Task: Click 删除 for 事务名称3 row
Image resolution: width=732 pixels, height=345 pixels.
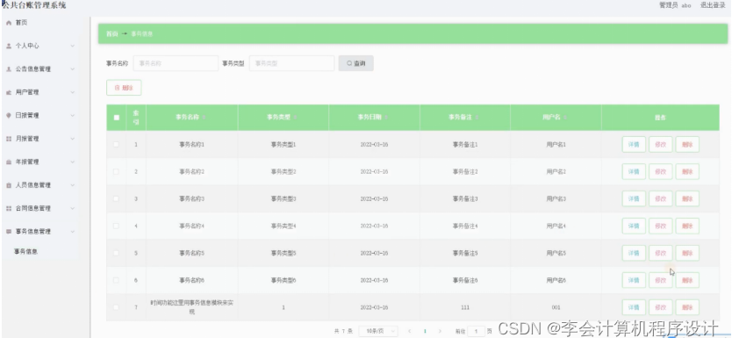Action: click(x=687, y=199)
